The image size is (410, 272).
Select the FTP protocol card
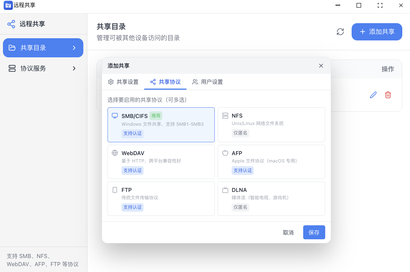[161, 199]
